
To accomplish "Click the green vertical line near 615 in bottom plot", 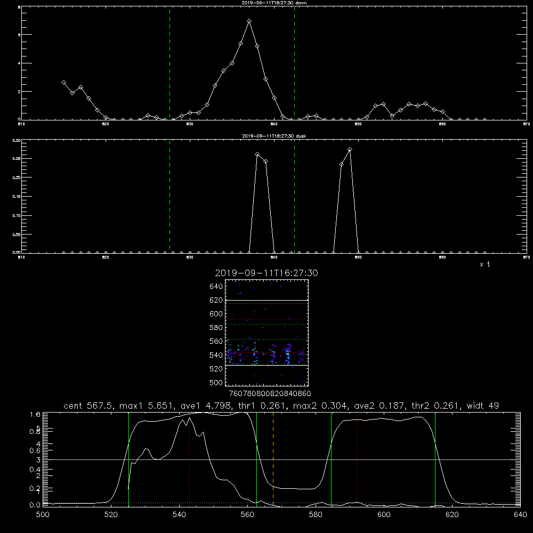I will 435,459.
